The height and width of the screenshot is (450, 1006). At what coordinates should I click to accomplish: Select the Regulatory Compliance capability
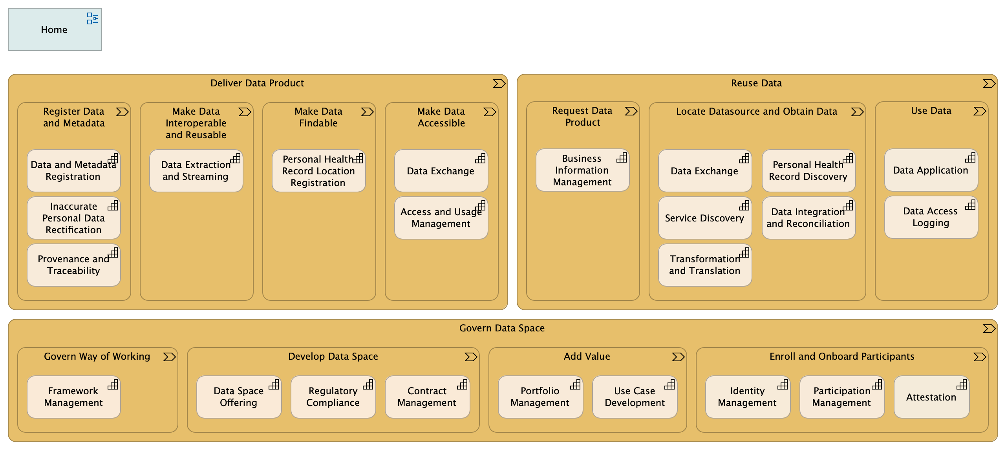pyautogui.click(x=333, y=397)
